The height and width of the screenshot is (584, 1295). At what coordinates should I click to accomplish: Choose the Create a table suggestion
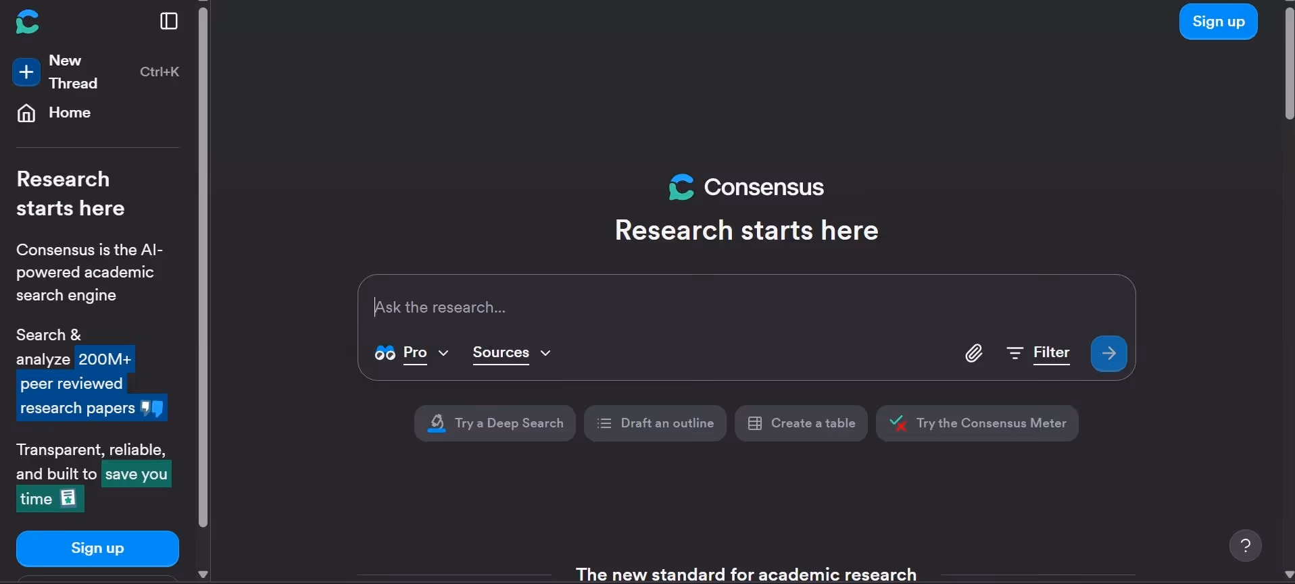pyautogui.click(x=801, y=423)
